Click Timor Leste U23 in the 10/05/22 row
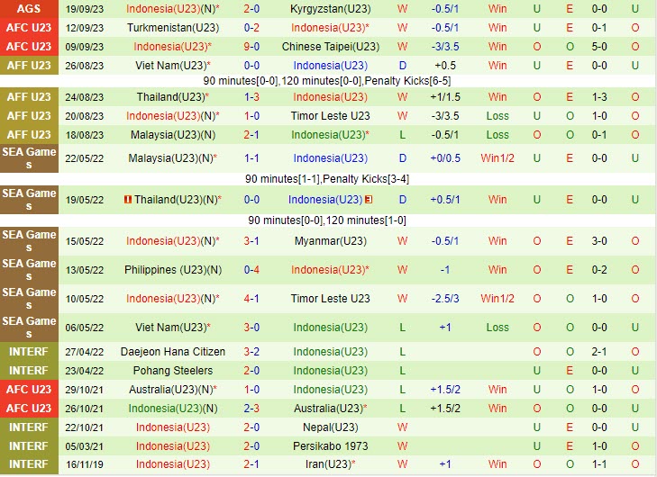This screenshot has width=657, height=477. click(330, 299)
